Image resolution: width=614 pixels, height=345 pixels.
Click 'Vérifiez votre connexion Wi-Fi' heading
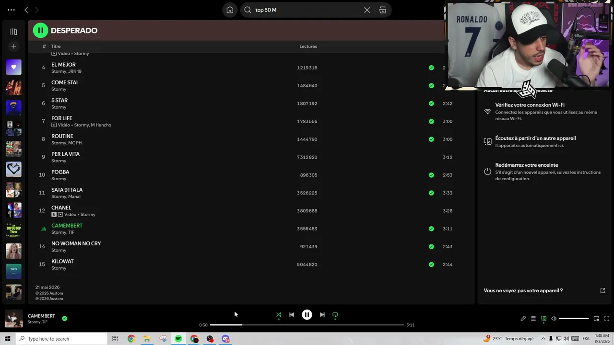pyautogui.click(x=530, y=105)
